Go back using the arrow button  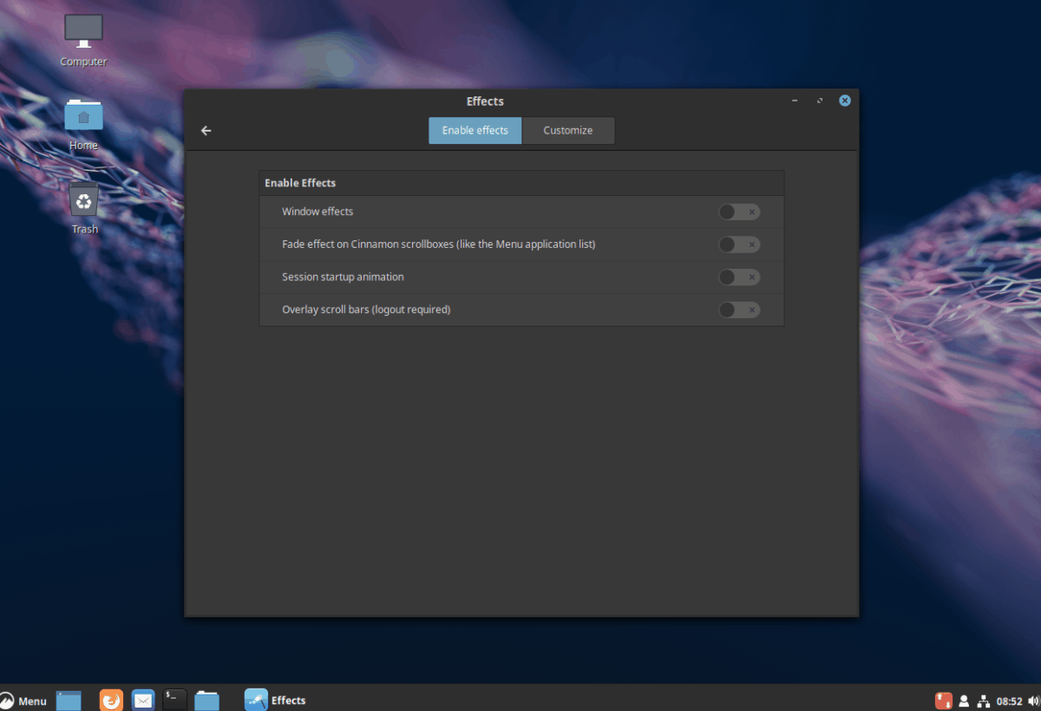[206, 130]
